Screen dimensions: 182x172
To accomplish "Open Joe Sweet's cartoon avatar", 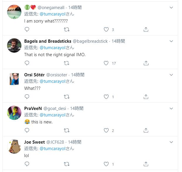I will point(14,147).
